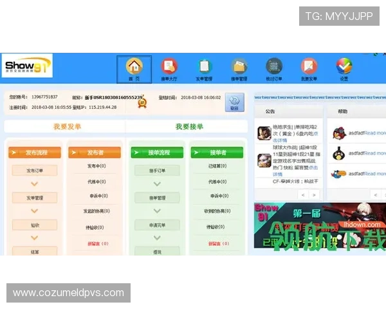Go to previous page of 帮助 list
386x309 pixels.
coord(376,195)
